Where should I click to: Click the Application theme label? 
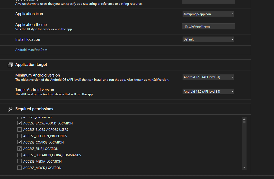(31, 25)
